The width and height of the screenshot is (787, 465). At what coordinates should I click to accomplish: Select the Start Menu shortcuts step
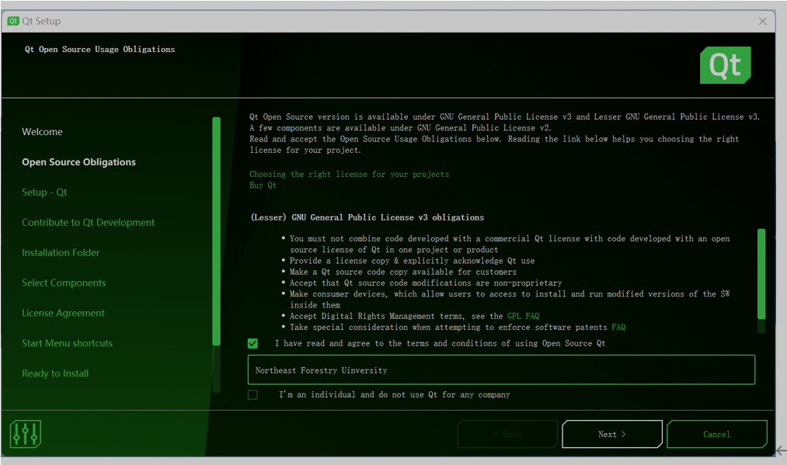(x=68, y=343)
